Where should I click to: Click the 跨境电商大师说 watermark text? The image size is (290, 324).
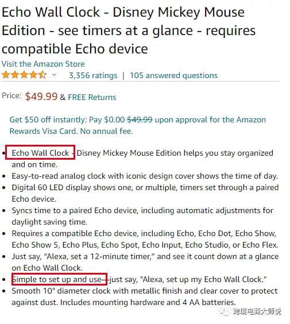(x=257, y=311)
